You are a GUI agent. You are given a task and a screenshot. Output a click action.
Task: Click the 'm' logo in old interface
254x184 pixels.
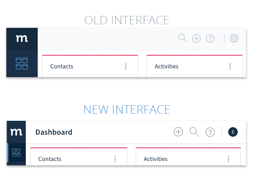(22, 39)
